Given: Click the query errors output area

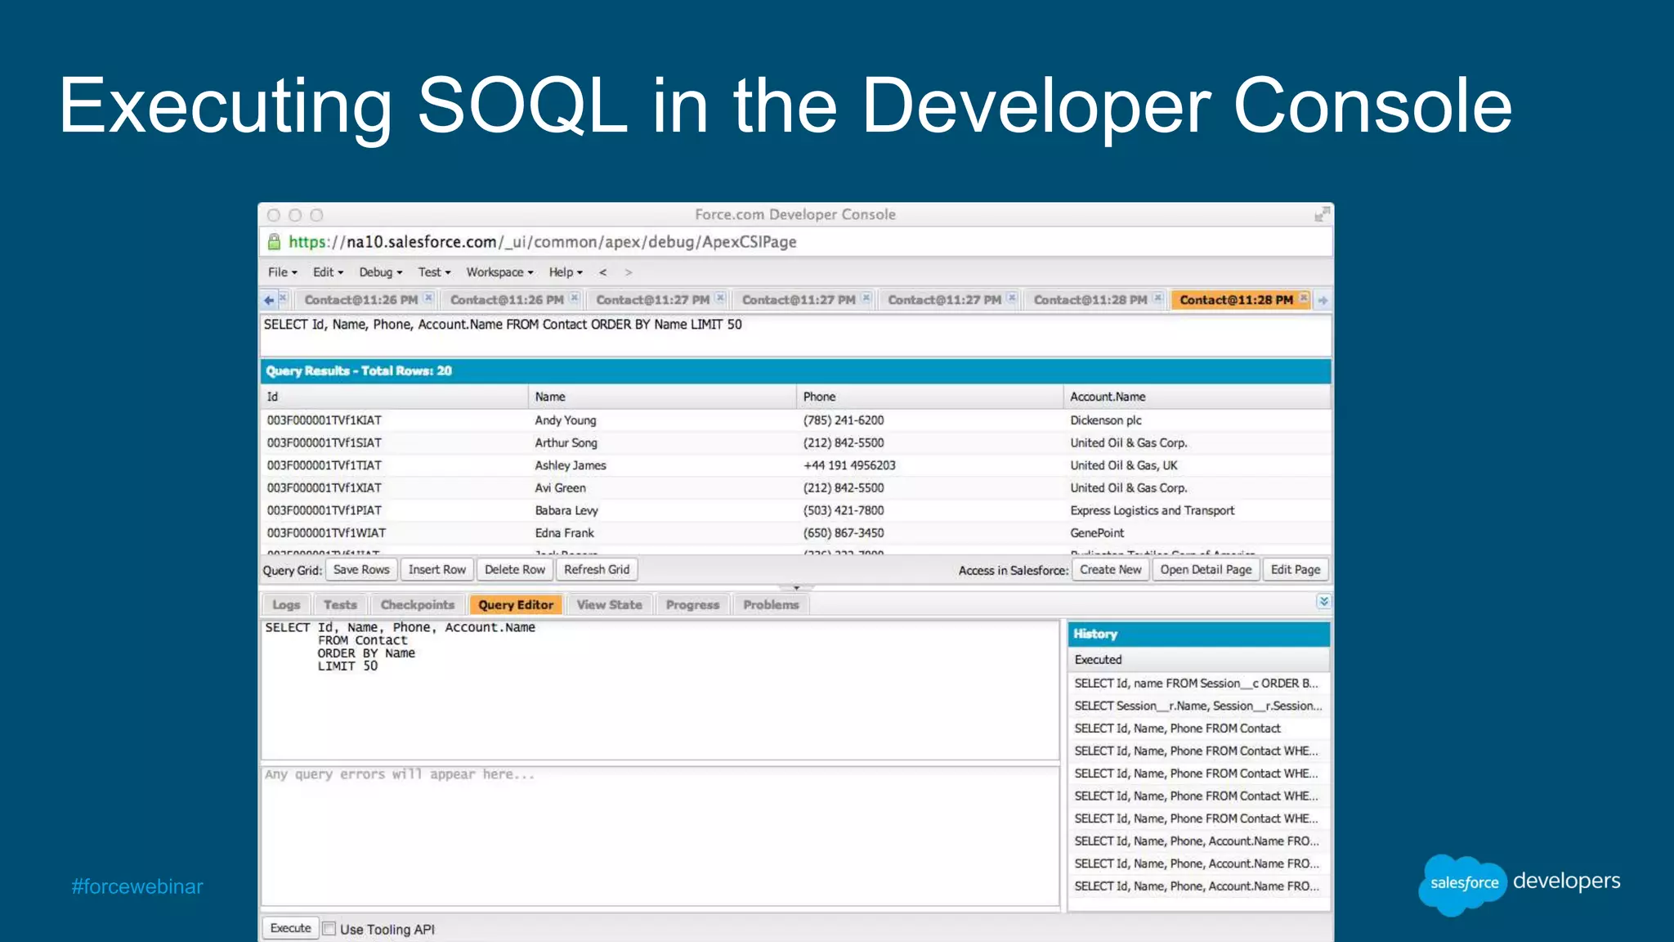Looking at the screenshot, I should pyautogui.click(x=660, y=836).
